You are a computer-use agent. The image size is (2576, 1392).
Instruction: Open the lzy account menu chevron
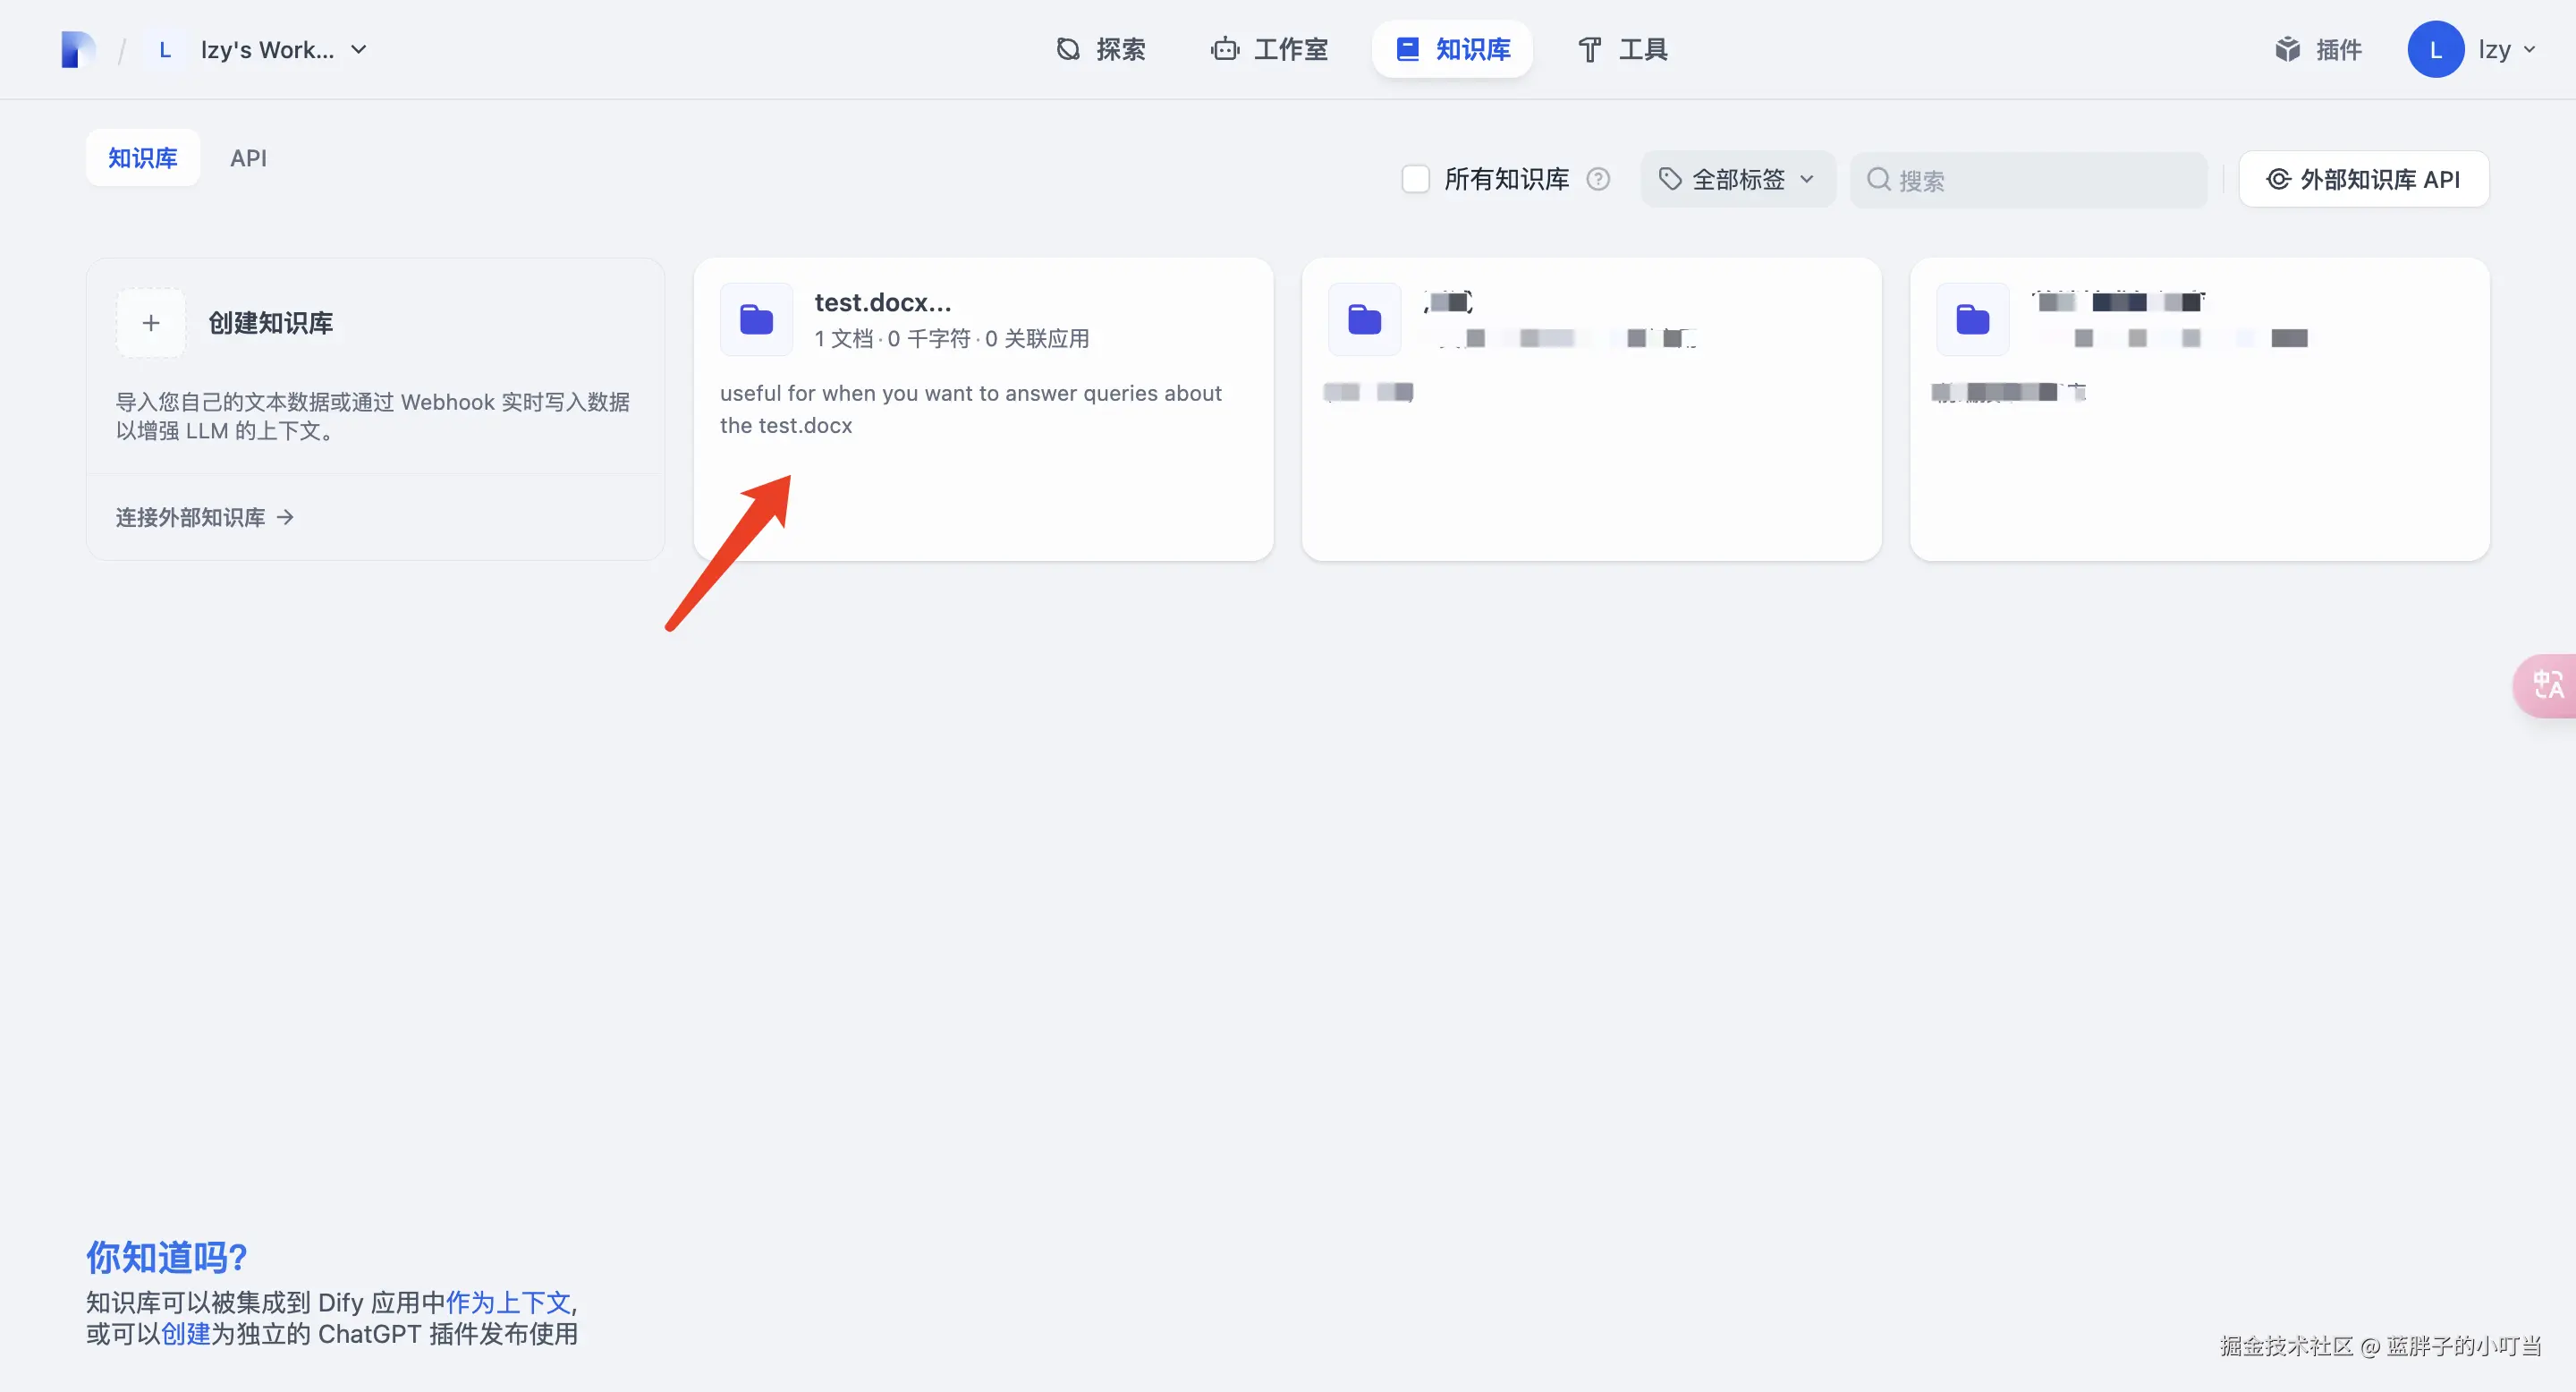(x=2529, y=49)
